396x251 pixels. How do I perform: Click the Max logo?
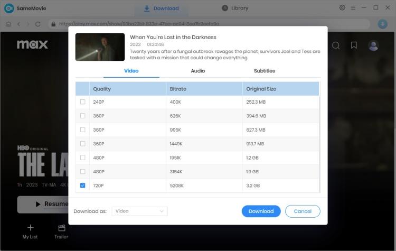(x=32, y=44)
